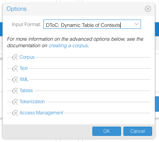
Task: Click the Options dialog title
Action: (x=16, y=9)
